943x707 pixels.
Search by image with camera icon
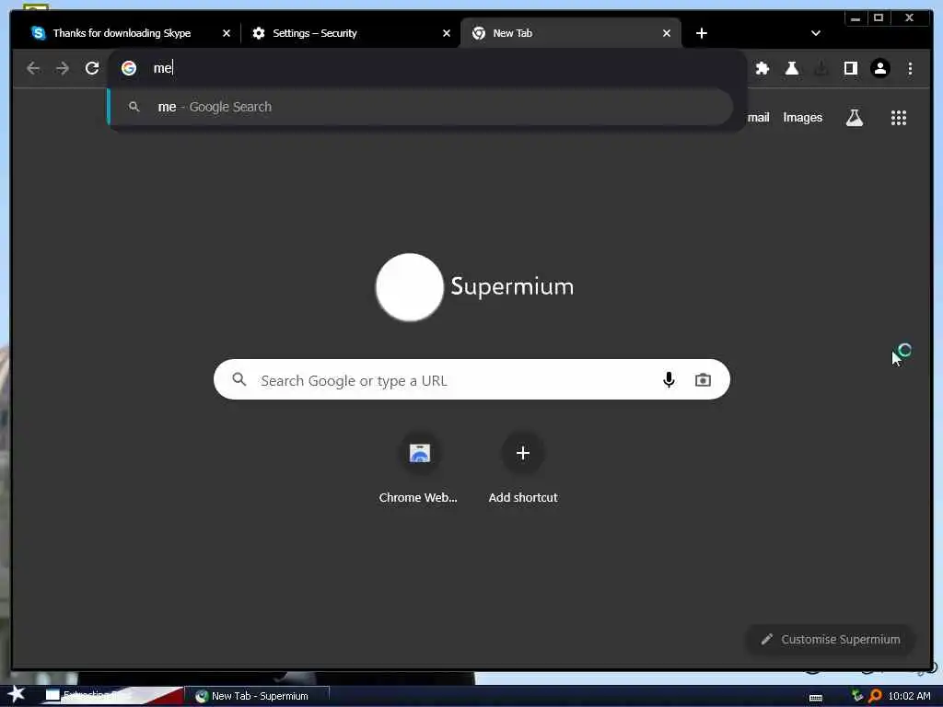coord(703,380)
